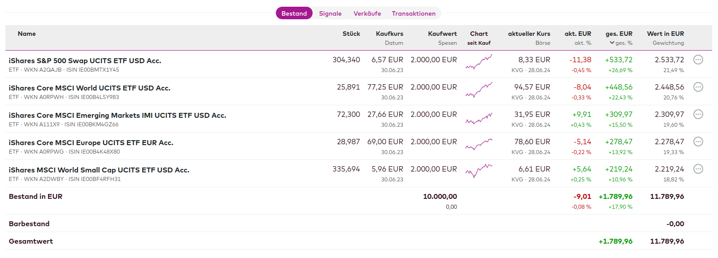Open the MSCI Emerging Markets mini chart
Viewport: 718px width, 258px height.
[x=479, y=119]
